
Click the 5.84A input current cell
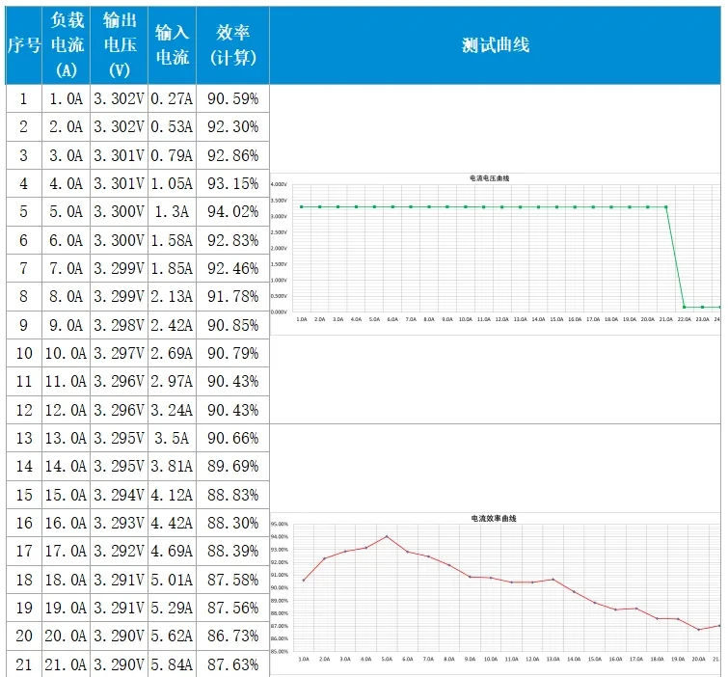[172, 663]
